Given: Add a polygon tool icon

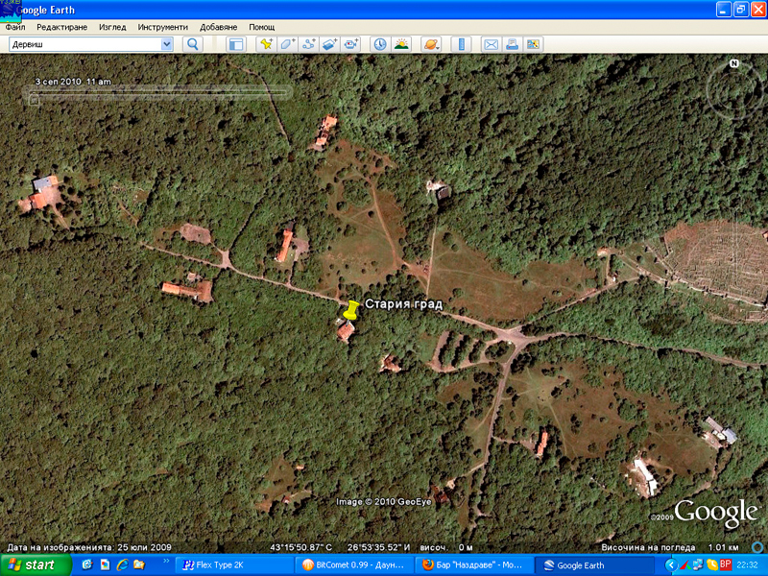Looking at the screenshot, I should pos(287,44).
